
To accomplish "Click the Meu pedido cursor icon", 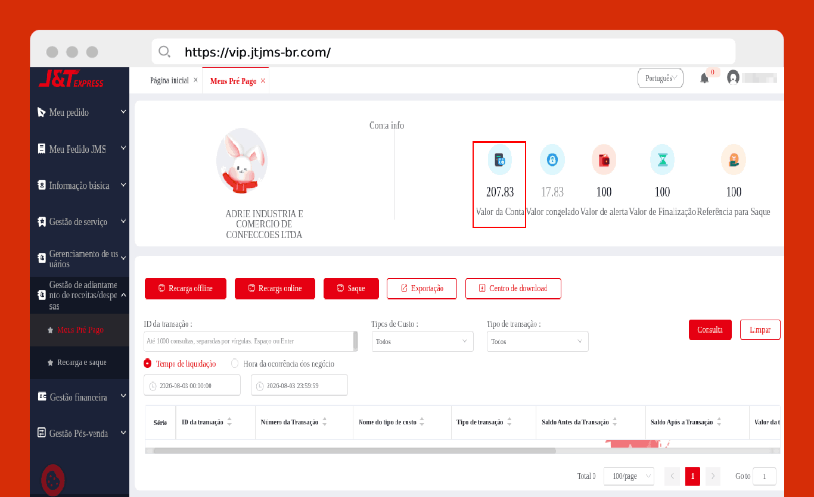I will [x=41, y=112].
